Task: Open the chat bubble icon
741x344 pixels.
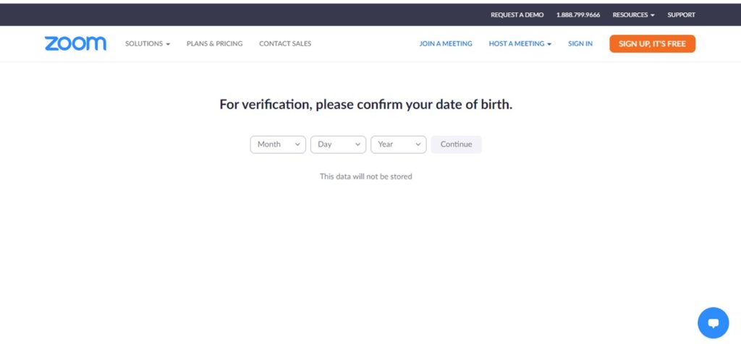Action: coord(713,323)
